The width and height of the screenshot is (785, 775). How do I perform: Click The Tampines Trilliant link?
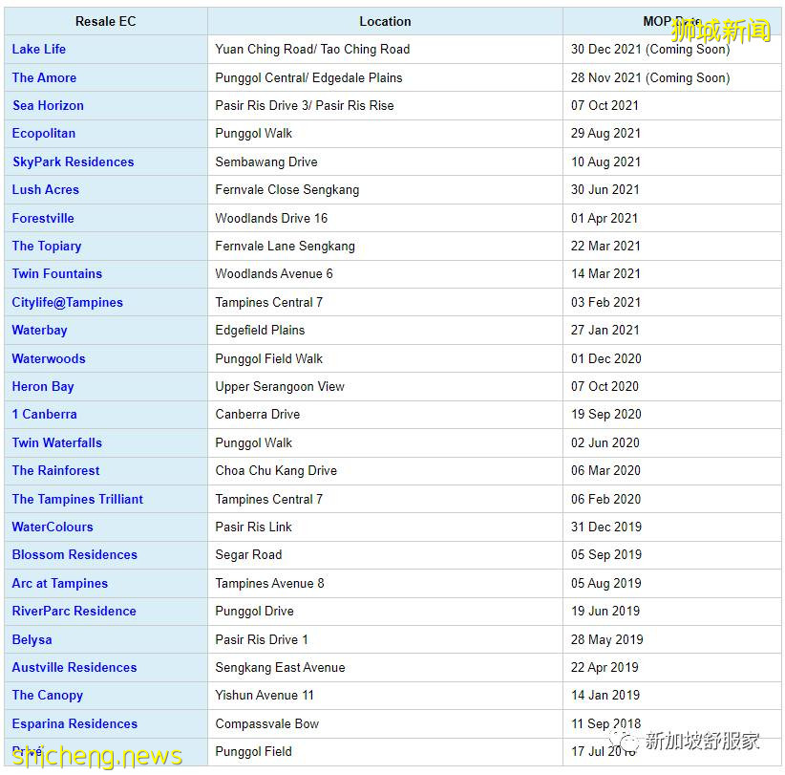click(77, 499)
